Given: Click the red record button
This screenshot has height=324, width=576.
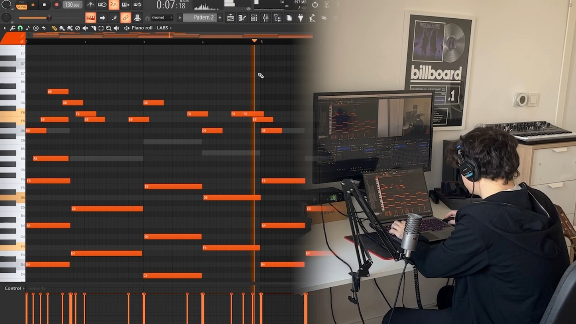Looking at the screenshot, I should tap(56, 5).
